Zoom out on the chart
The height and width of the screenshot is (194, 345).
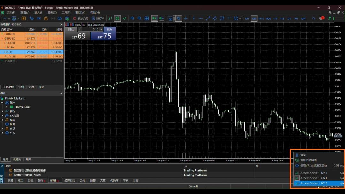tap(140, 19)
